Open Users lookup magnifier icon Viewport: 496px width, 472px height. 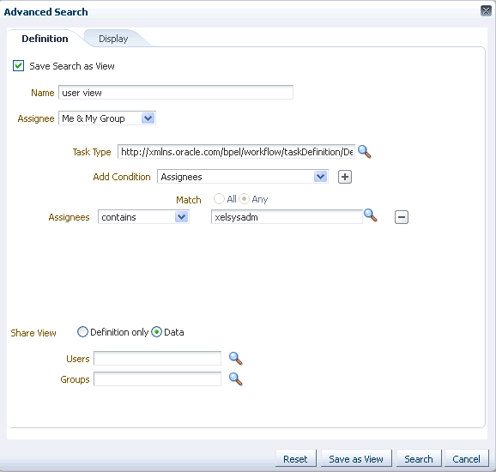coord(236,359)
